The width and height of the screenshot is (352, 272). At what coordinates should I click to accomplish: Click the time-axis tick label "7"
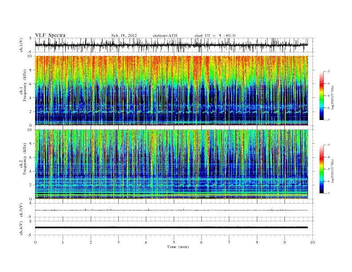tap(229, 242)
